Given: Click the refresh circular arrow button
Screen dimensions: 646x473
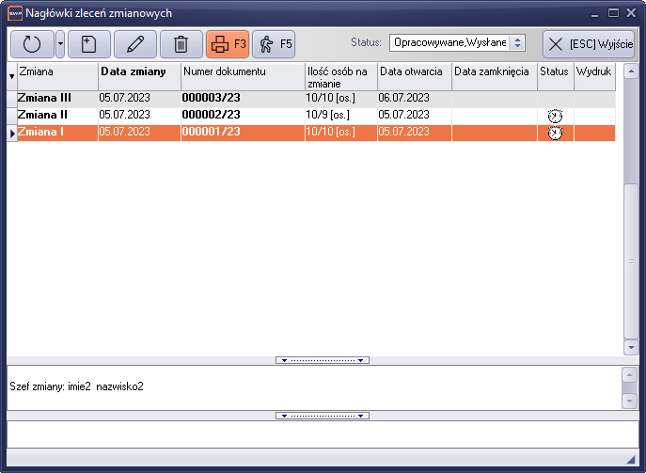Looking at the screenshot, I should coord(32,44).
